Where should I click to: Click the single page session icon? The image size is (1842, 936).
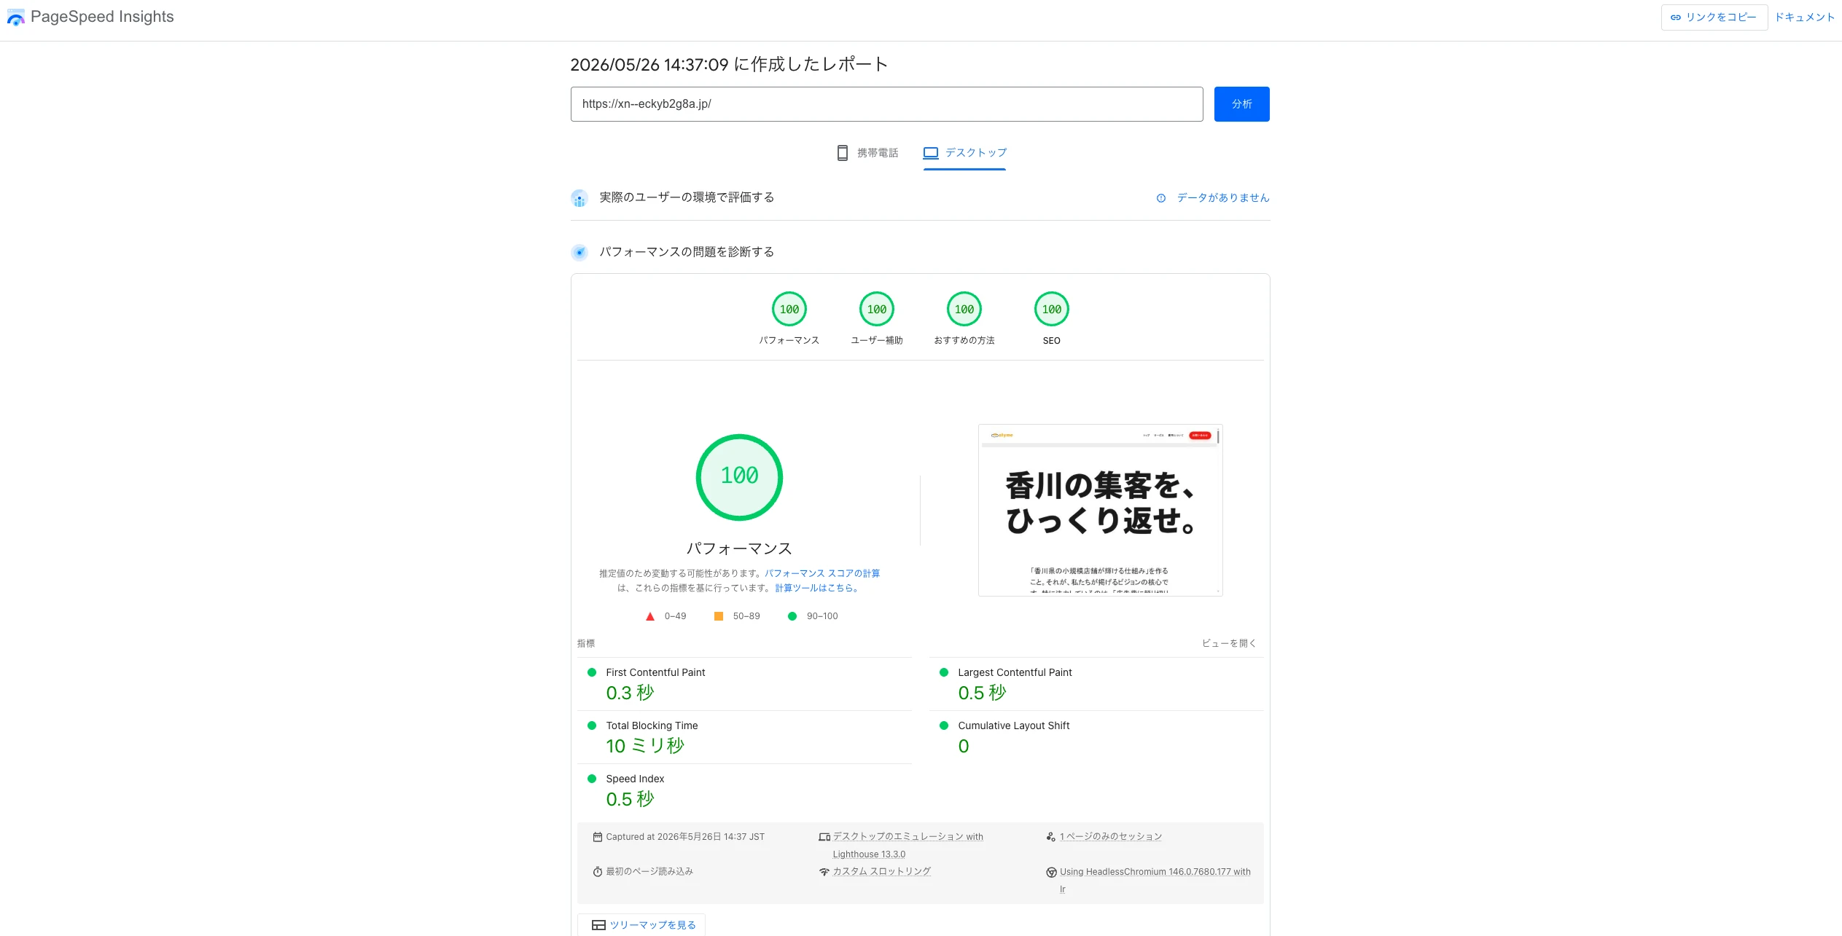coord(1051,837)
